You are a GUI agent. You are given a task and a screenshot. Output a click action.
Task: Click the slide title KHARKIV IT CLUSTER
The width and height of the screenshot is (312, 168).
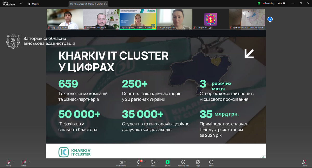114,56
